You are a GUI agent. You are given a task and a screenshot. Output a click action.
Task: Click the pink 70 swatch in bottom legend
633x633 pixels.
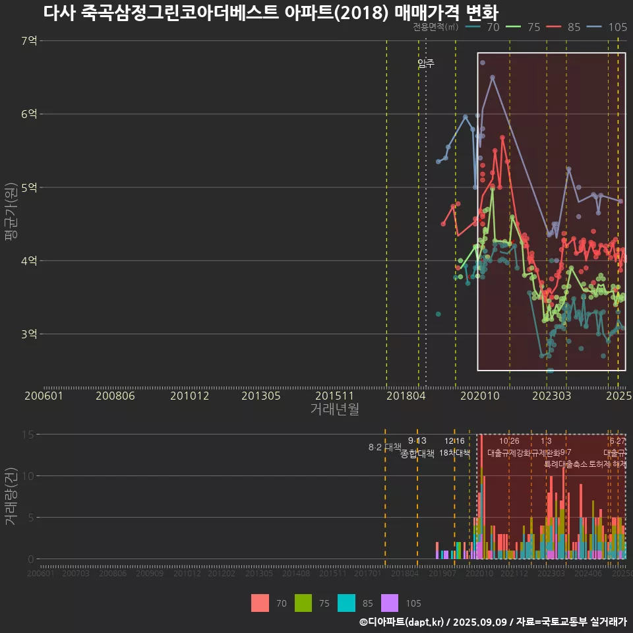click(260, 603)
